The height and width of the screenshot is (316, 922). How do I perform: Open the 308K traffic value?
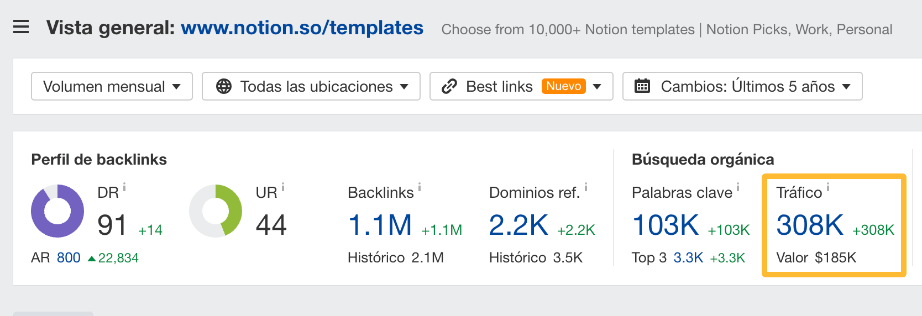[x=810, y=225]
